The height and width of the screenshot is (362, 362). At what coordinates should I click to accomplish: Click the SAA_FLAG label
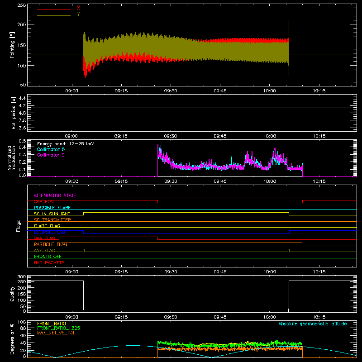point(44,238)
